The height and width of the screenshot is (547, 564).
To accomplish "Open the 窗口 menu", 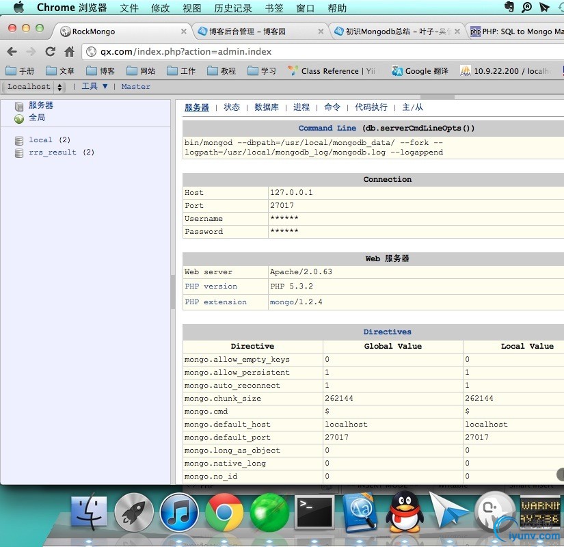I will pos(306,8).
